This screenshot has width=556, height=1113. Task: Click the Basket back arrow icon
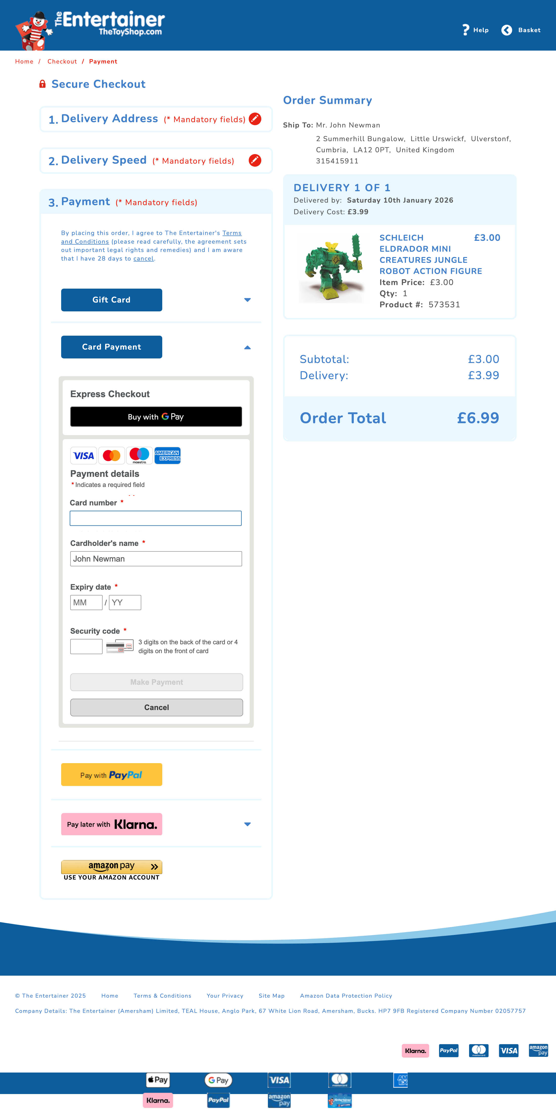pyautogui.click(x=506, y=30)
